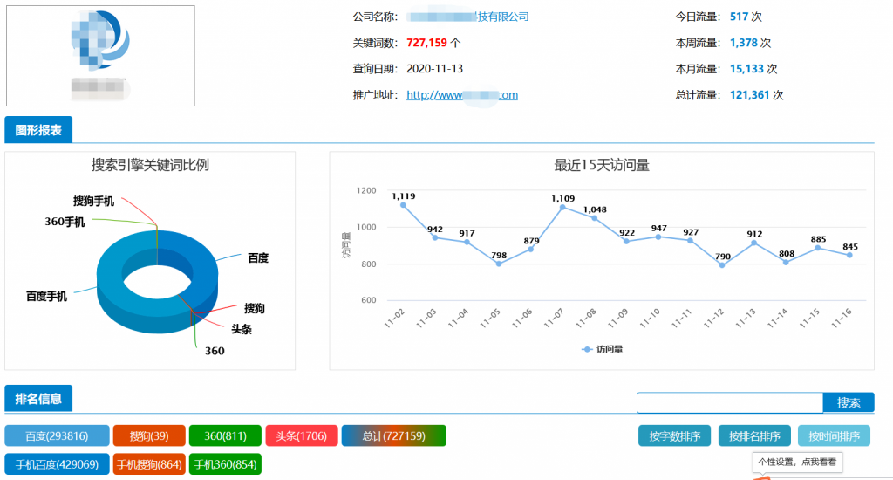Click the 922 data point on 11-09
The width and height of the screenshot is (893, 480).
pos(626,241)
